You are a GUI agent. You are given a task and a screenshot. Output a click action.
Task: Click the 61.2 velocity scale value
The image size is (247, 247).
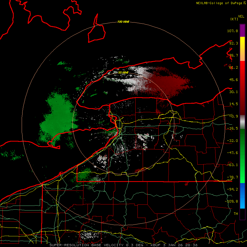234,68
